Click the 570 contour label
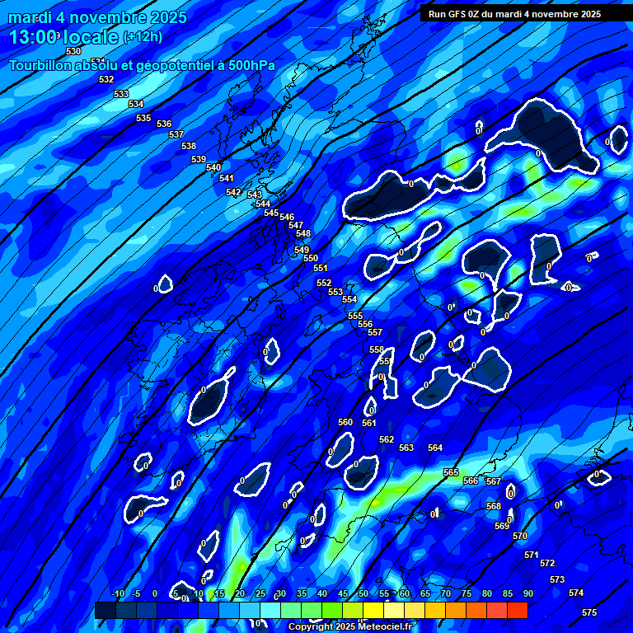Image resolution: width=633 pixels, height=633 pixels. tap(520, 536)
